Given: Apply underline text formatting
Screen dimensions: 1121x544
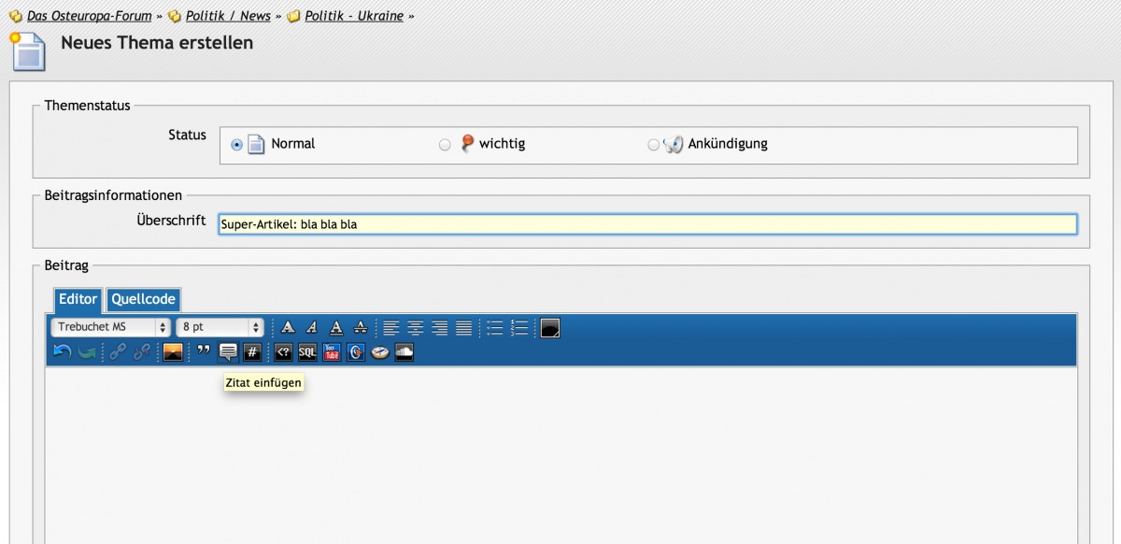Looking at the screenshot, I should (x=336, y=328).
